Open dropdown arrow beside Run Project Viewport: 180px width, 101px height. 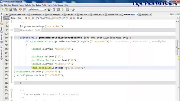coord(65,9)
